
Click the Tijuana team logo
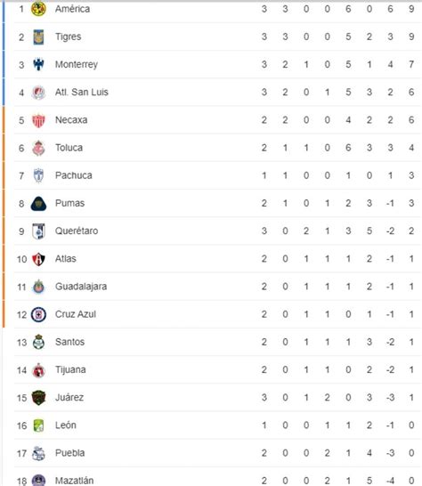[x=38, y=370]
